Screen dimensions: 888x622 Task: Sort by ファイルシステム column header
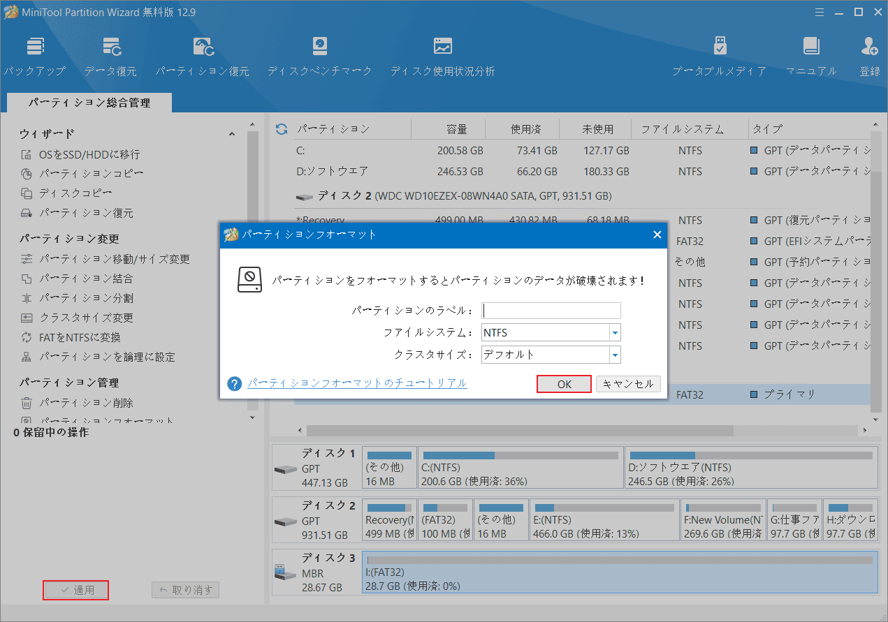pos(683,129)
